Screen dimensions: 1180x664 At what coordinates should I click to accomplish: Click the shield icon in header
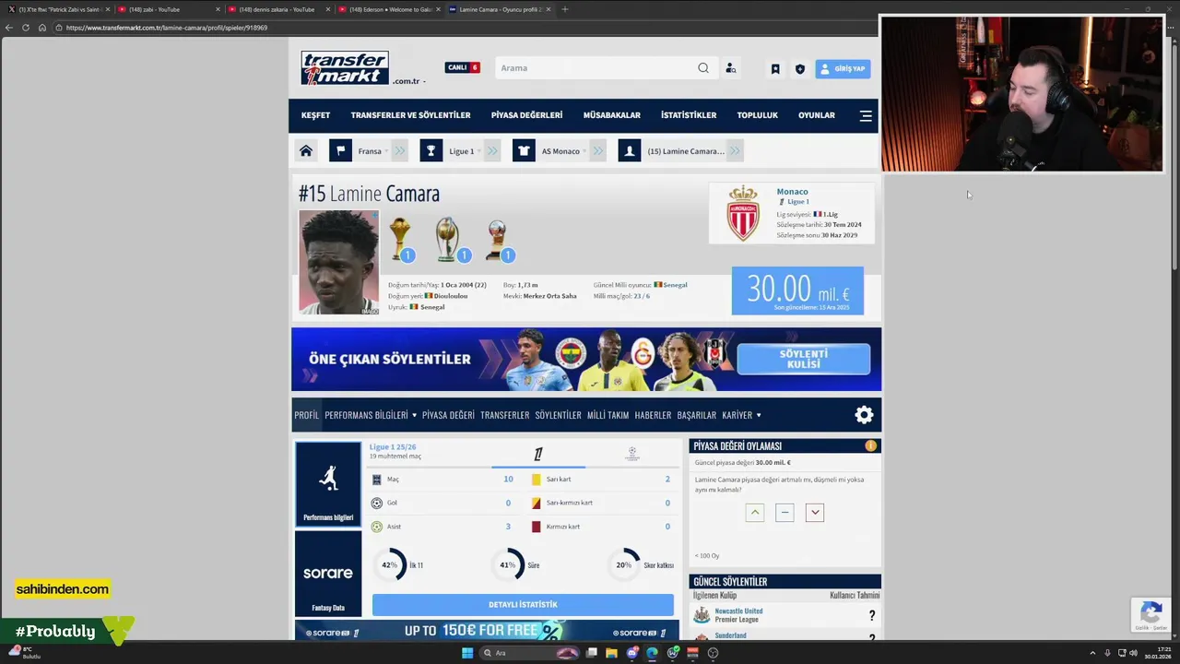click(x=799, y=69)
